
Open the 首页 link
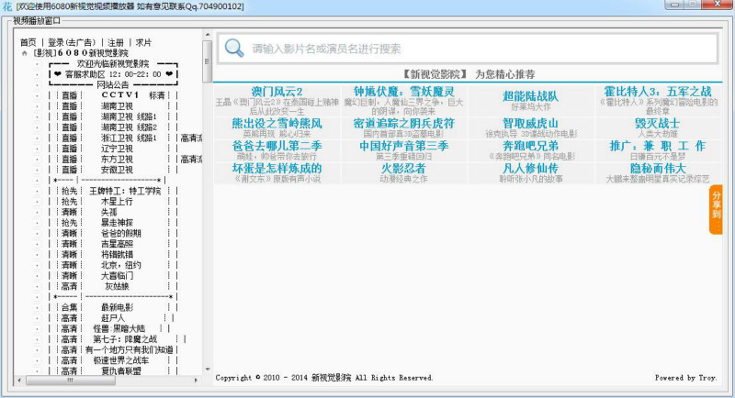pos(28,42)
